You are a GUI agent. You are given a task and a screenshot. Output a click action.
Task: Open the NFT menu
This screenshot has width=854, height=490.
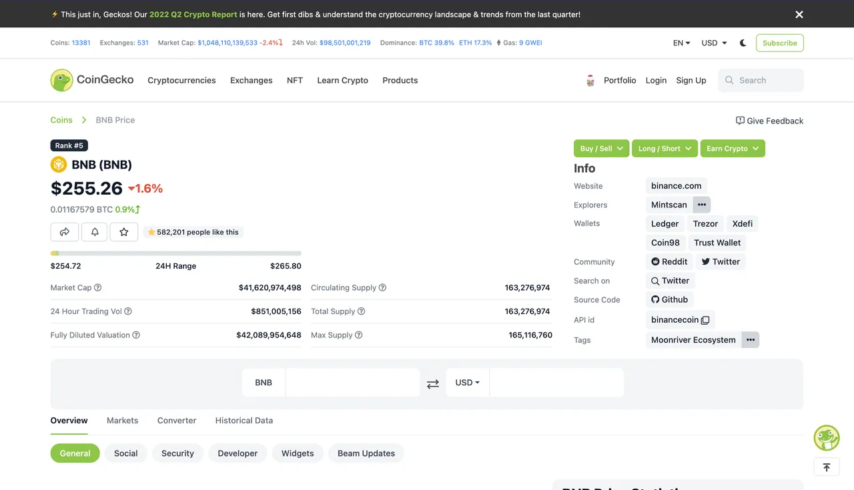[x=295, y=80]
